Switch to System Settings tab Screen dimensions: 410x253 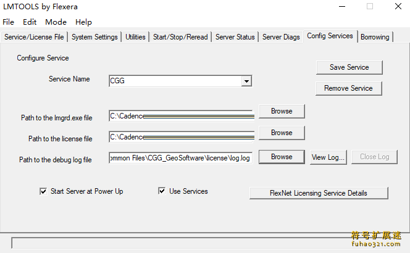[x=94, y=37]
